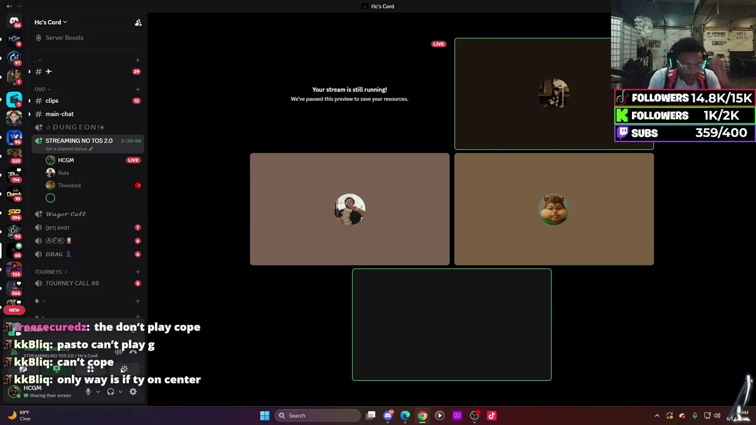Open the Windows Start menu
756x425 pixels.
(x=265, y=416)
